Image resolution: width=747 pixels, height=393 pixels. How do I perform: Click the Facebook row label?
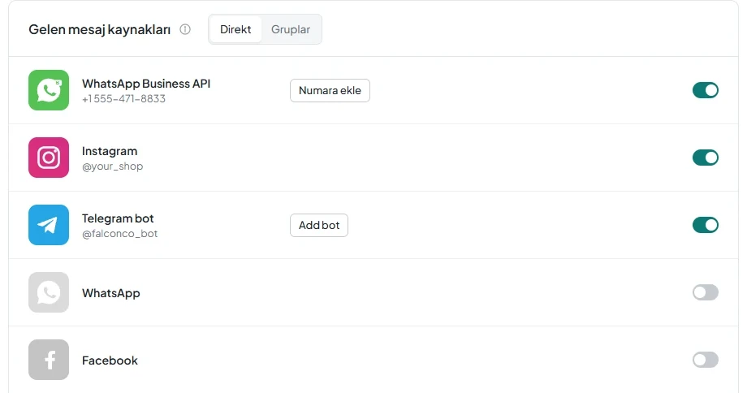(x=110, y=361)
